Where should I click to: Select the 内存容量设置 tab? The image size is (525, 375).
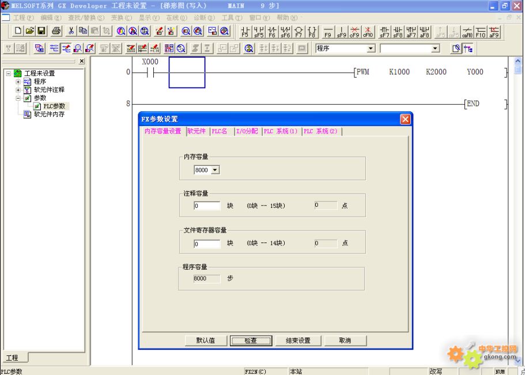[163, 131]
